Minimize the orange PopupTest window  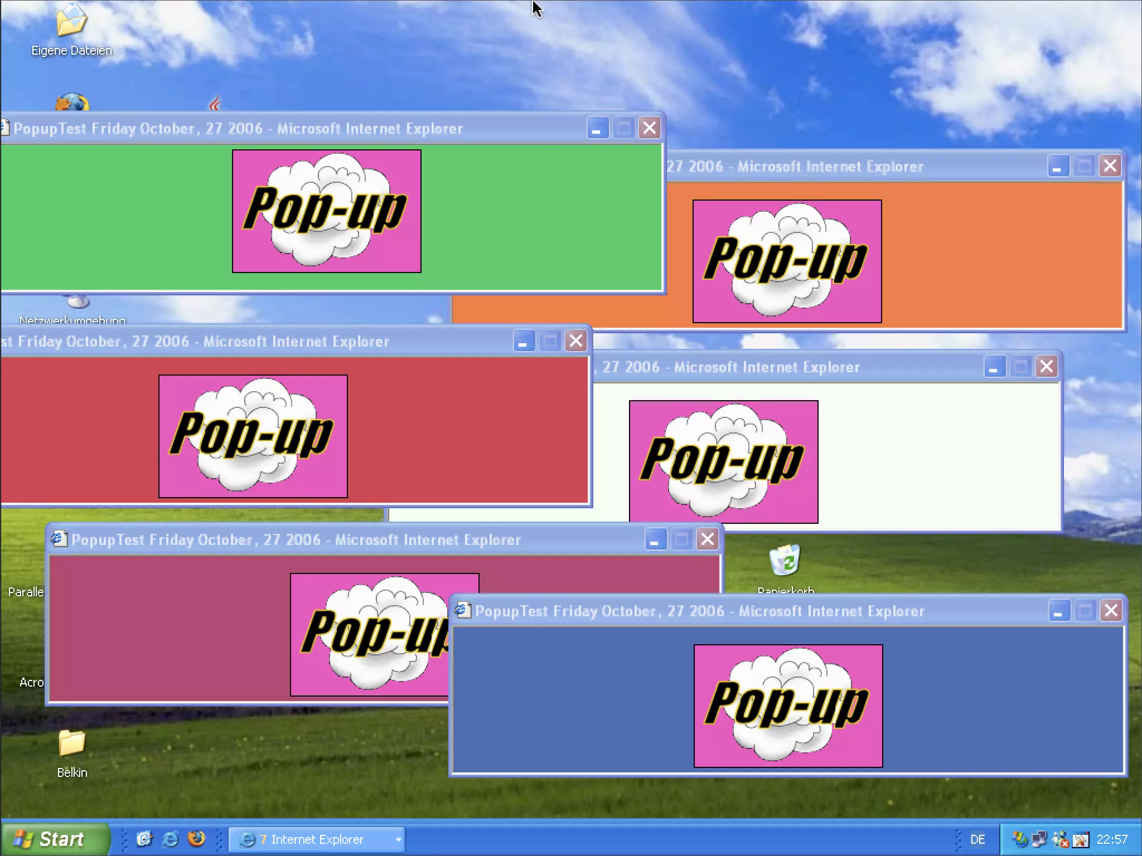click(x=1058, y=166)
